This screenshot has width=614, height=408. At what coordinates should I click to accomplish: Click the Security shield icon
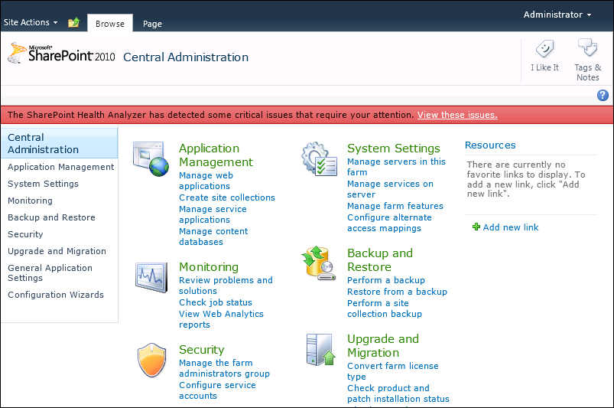coord(152,360)
